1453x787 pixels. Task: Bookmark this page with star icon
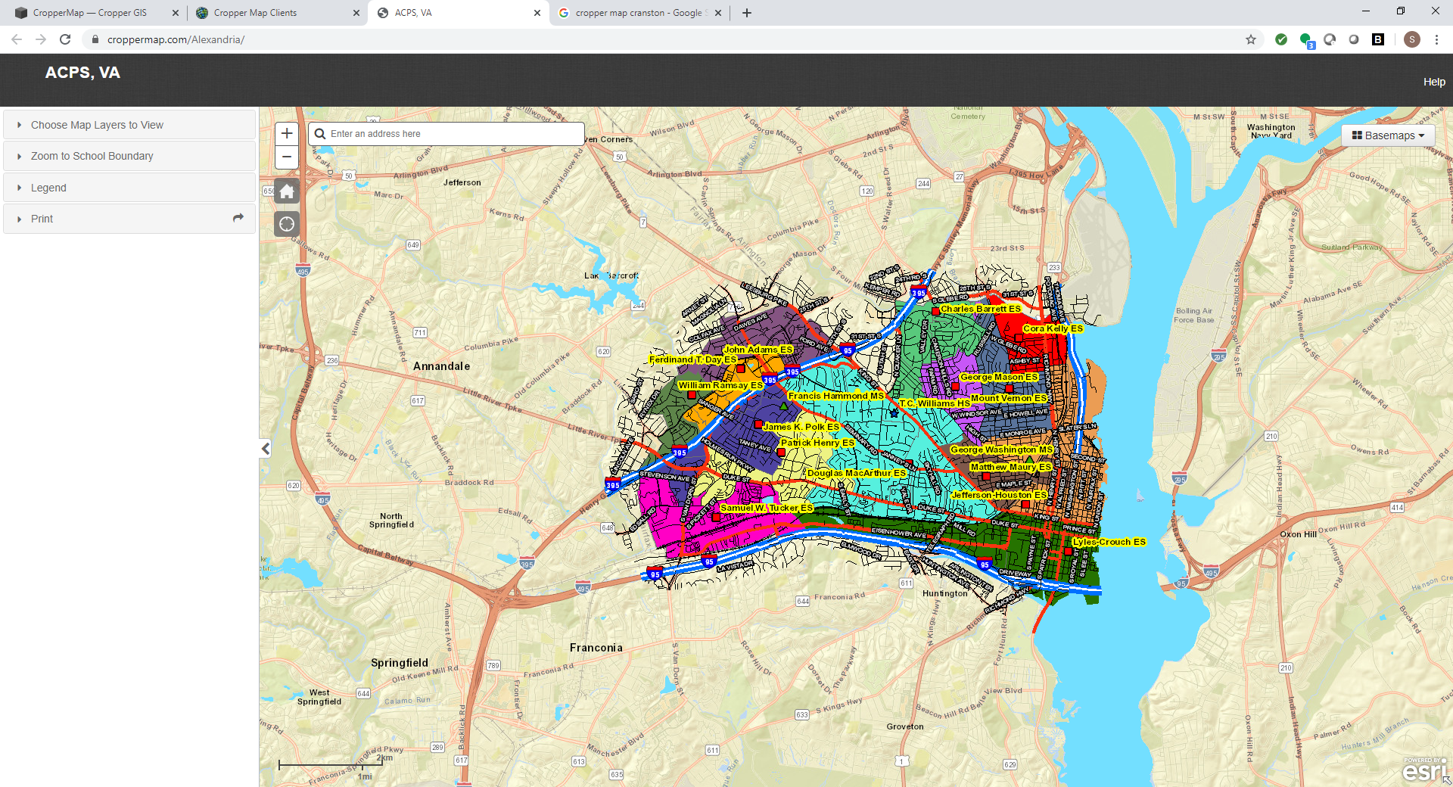[x=1251, y=39]
